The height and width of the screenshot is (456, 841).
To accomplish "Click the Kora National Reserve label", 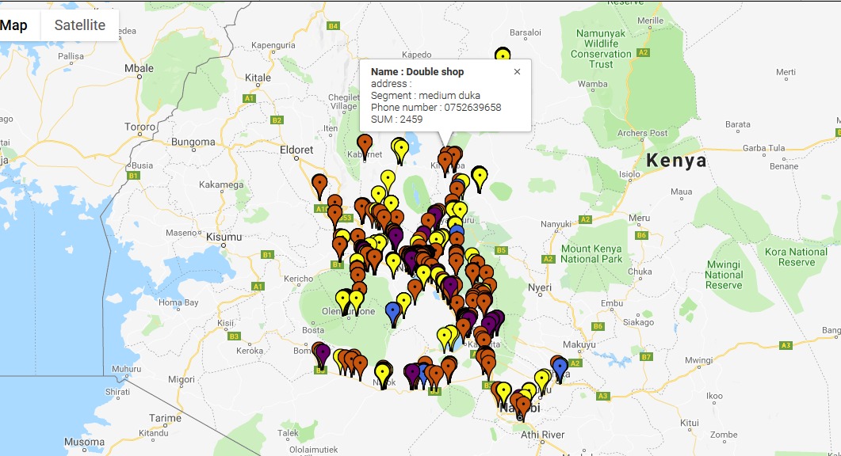I will (x=796, y=257).
